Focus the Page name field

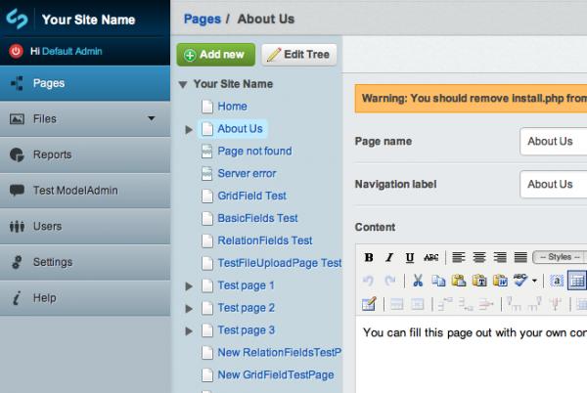(x=554, y=142)
